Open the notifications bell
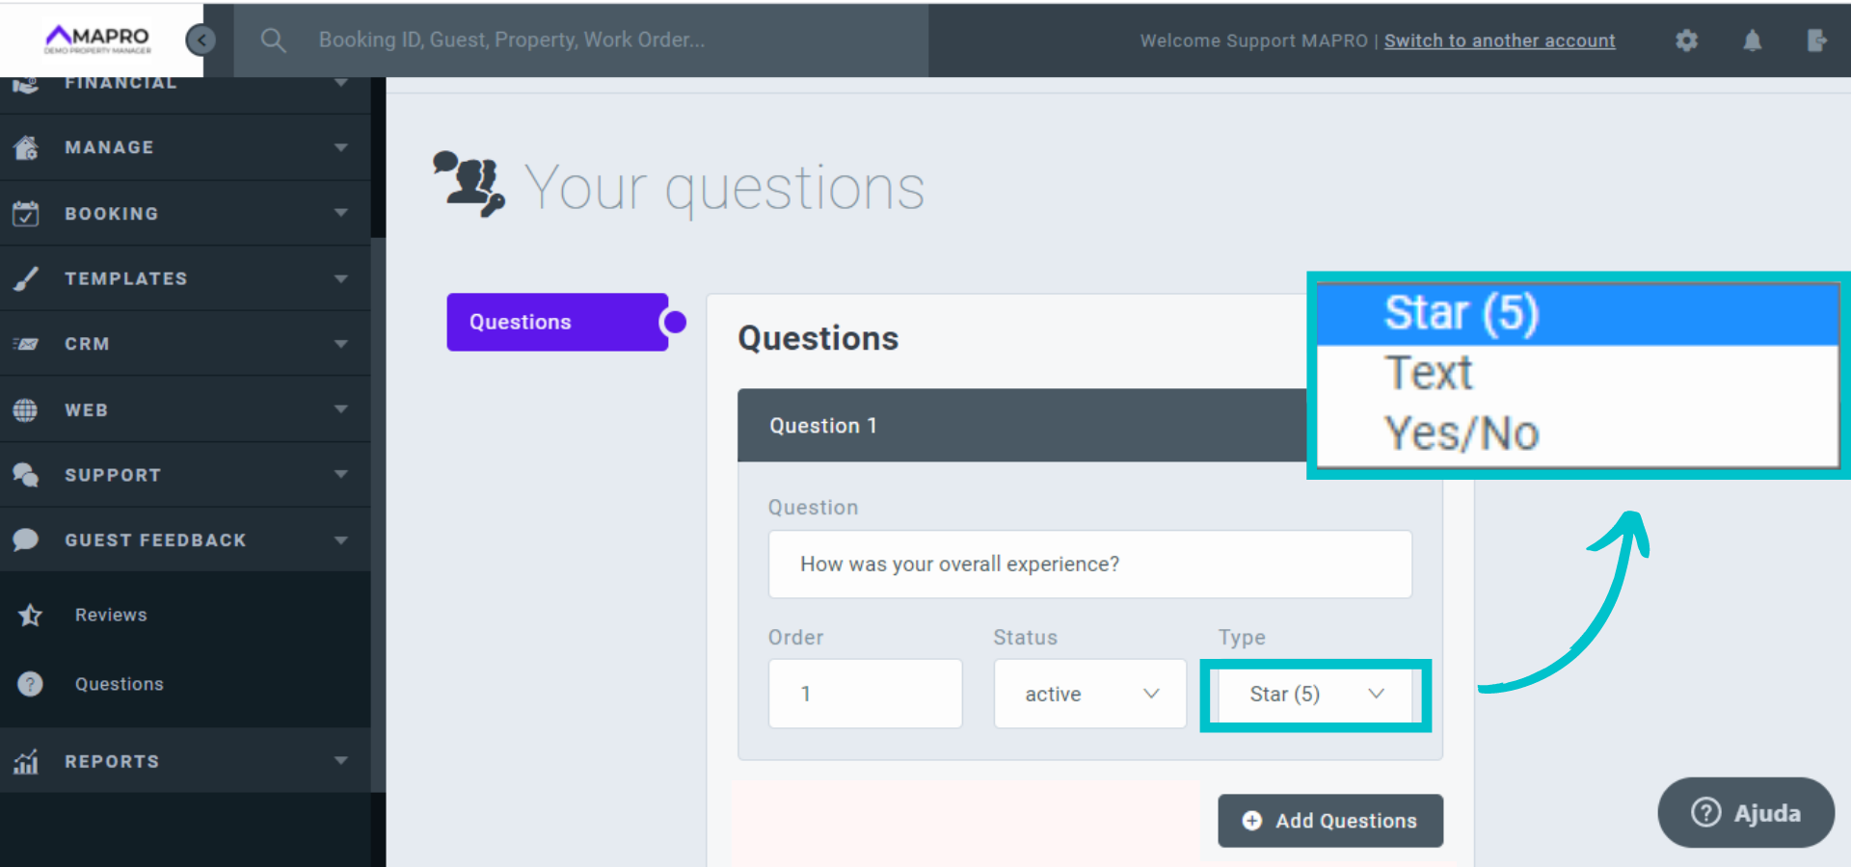The height and width of the screenshot is (867, 1851). point(1752,40)
